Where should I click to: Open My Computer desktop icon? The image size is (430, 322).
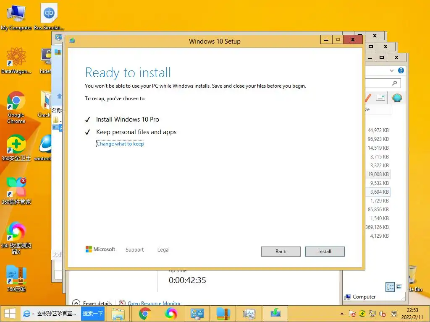(16, 17)
